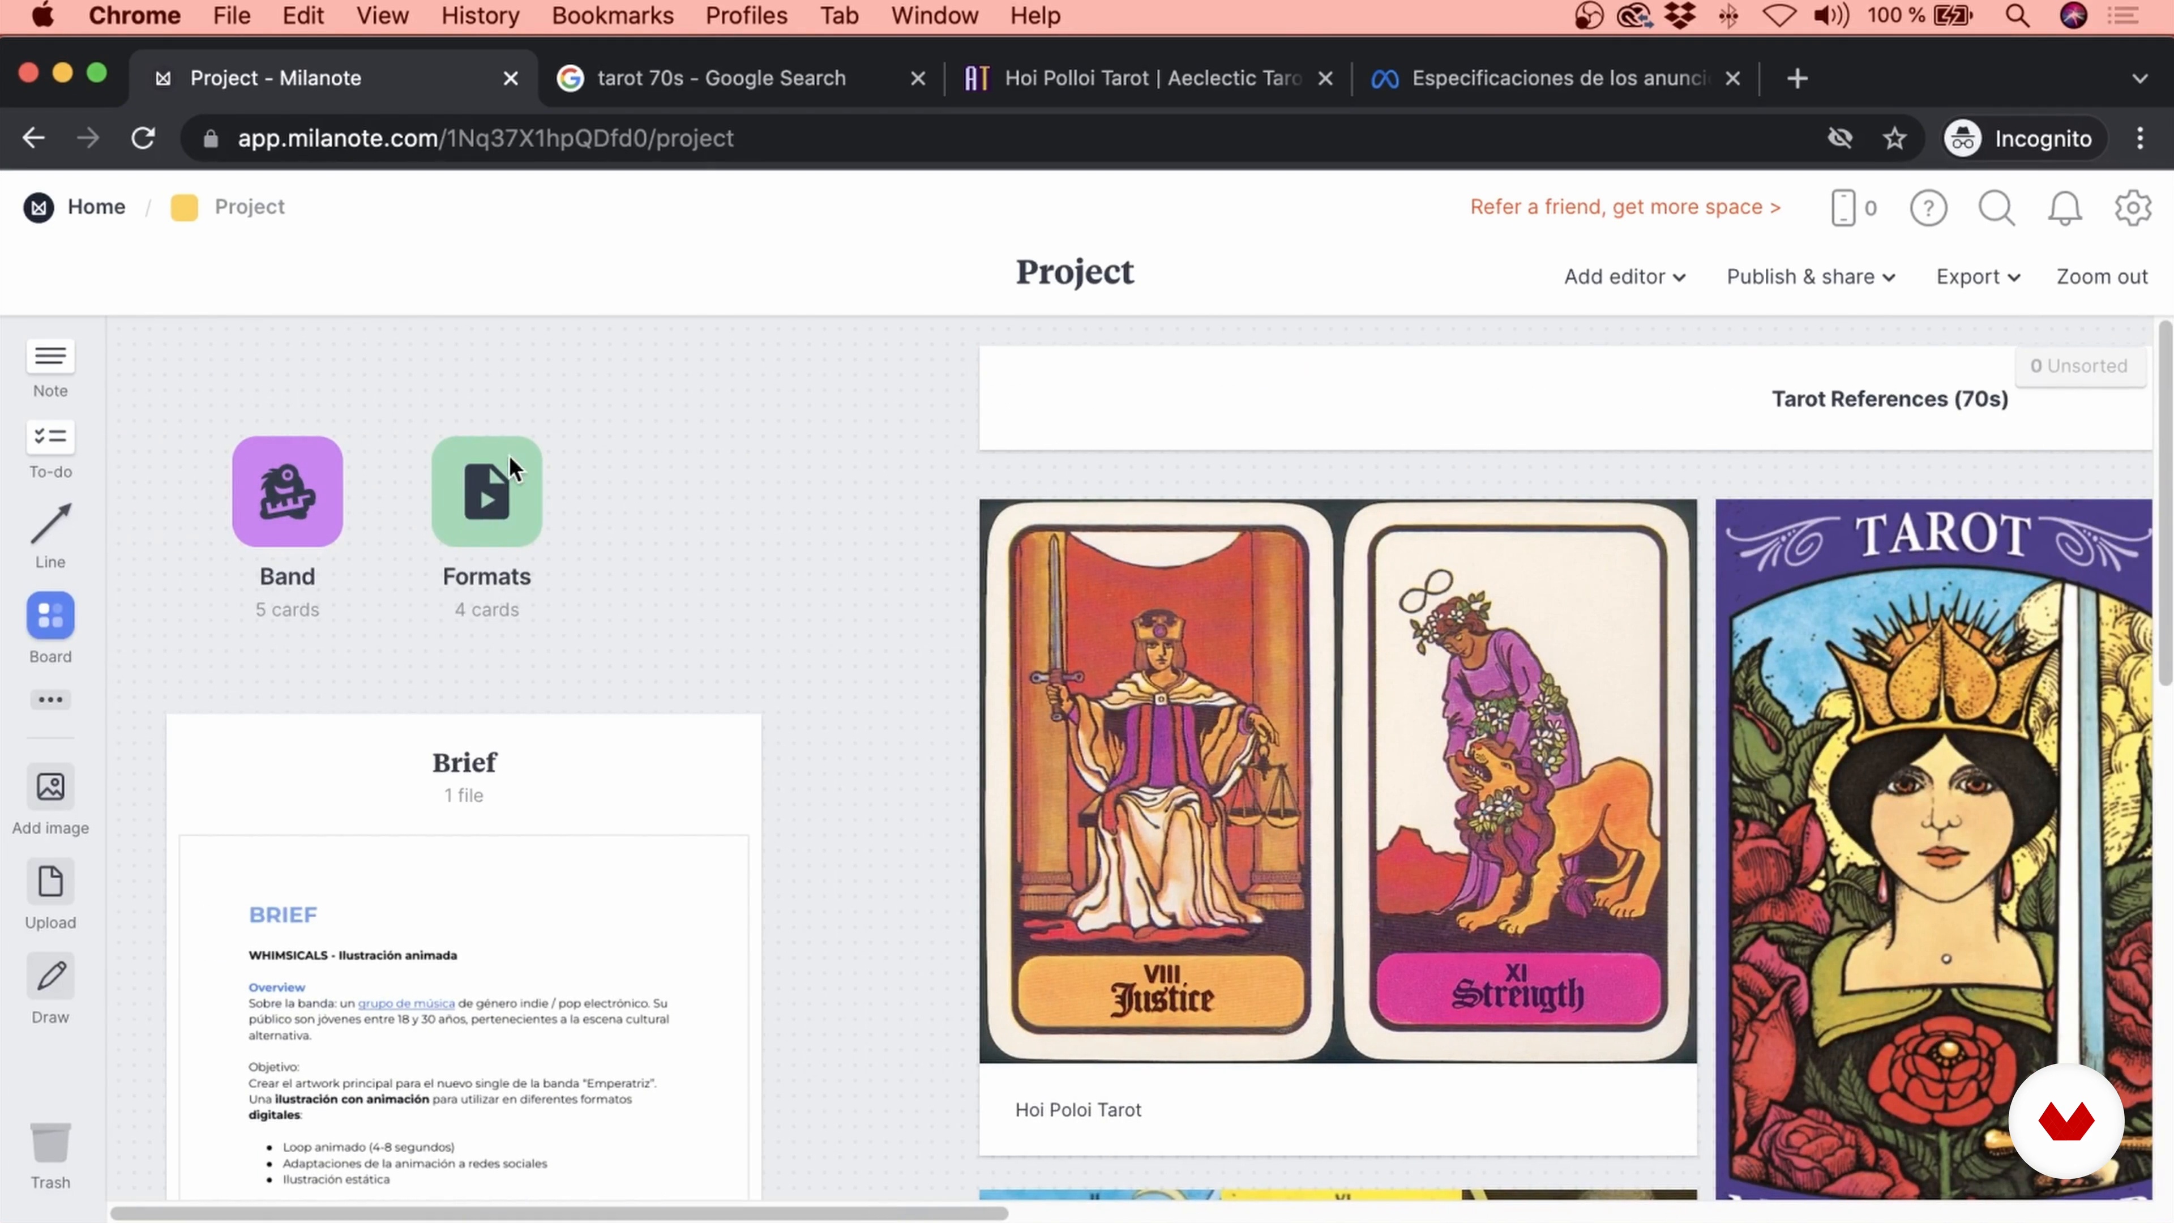Open the History menu

pos(480,16)
